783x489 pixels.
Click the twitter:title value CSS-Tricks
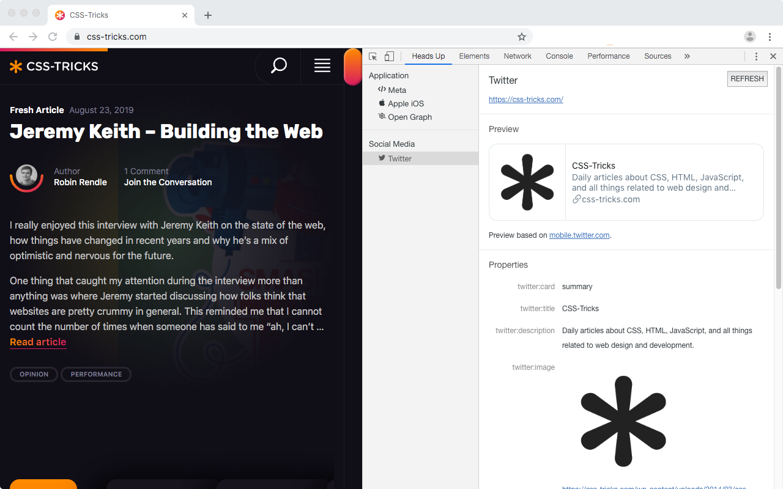click(581, 309)
